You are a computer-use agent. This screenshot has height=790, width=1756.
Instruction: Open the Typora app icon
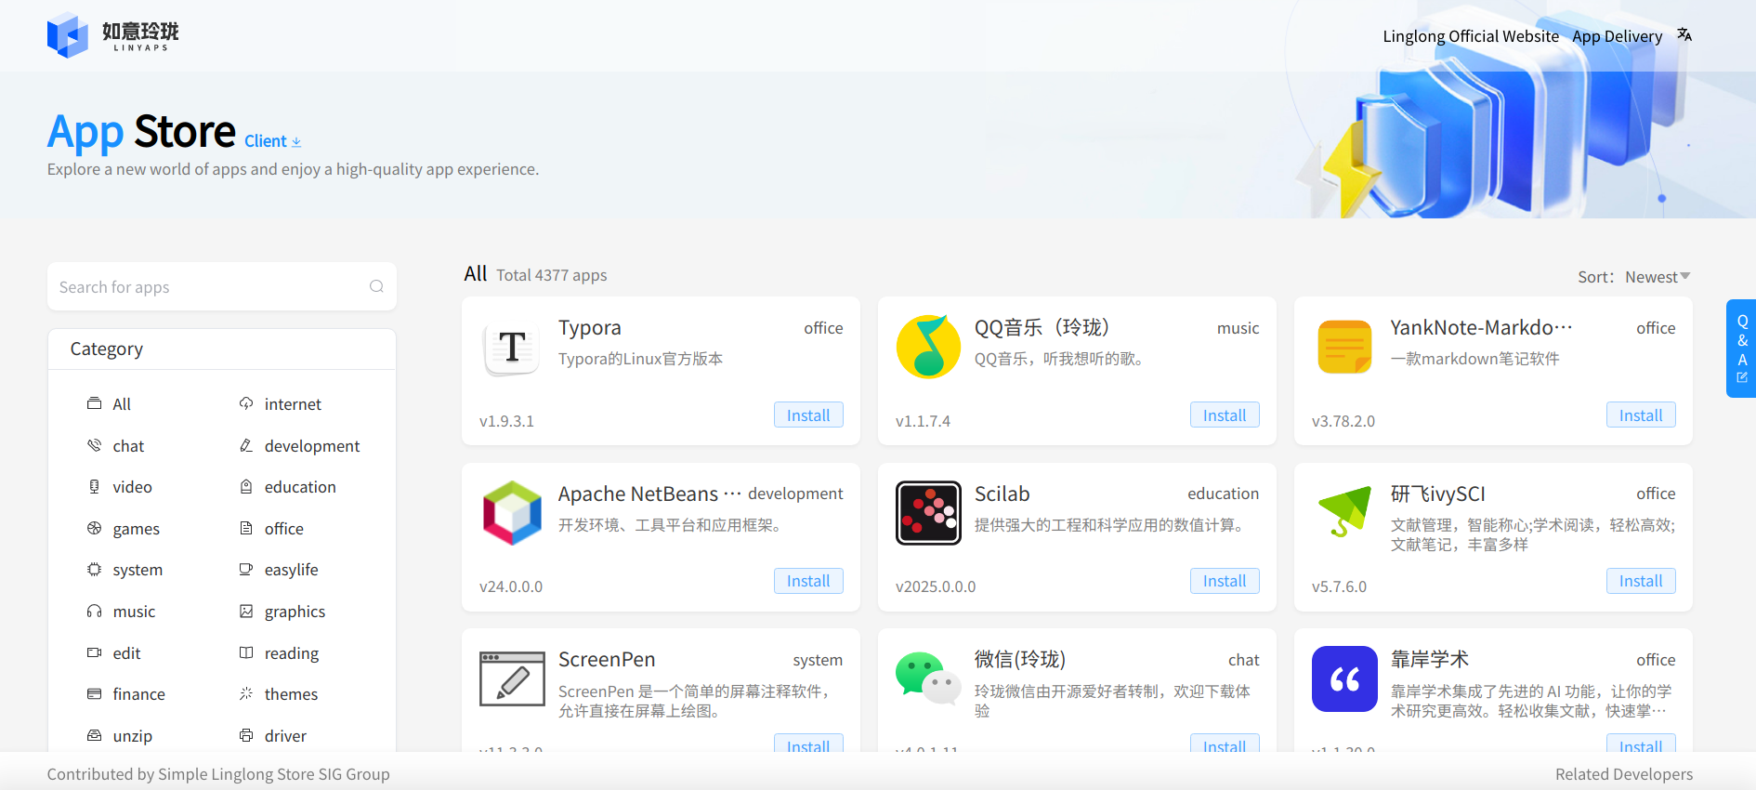click(x=512, y=348)
